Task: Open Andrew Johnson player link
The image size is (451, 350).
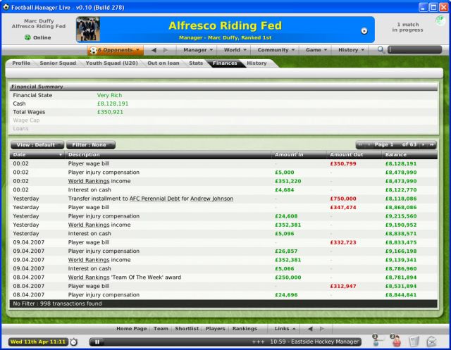Action: (x=211, y=199)
